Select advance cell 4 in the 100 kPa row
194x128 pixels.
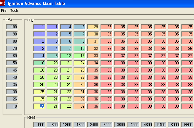pyautogui.click(x=66, y=27)
